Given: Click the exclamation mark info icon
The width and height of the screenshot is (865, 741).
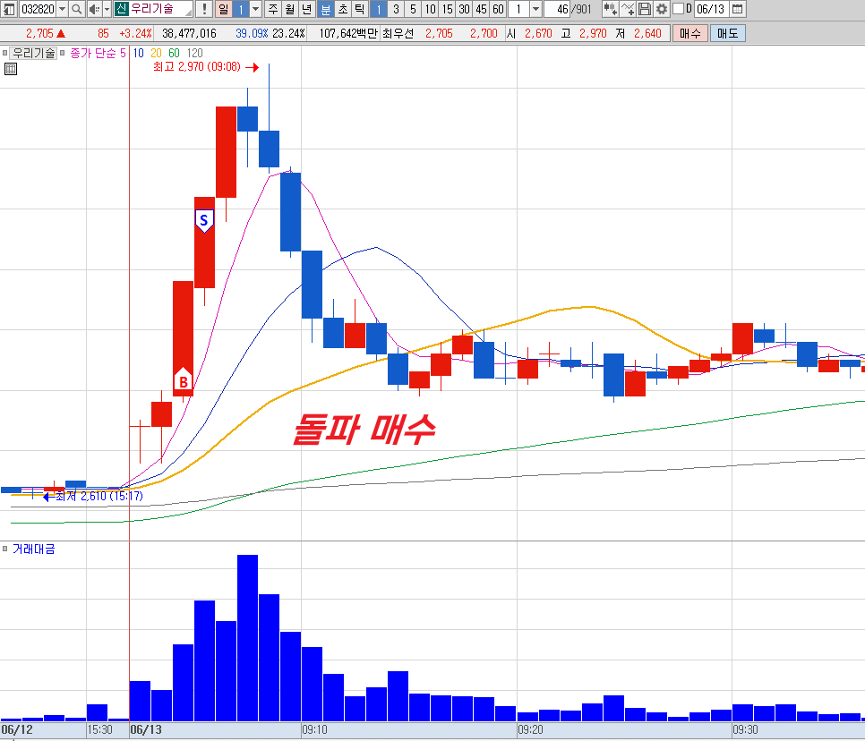Looking at the screenshot, I should pyautogui.click(x=204, y=9).
